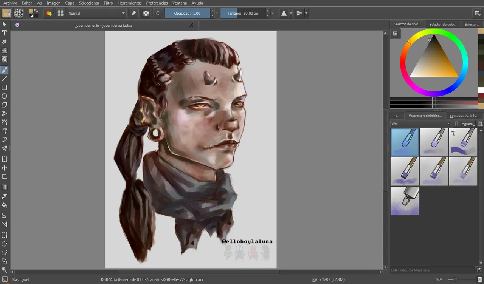Select the Dynamic Brush tool
The width and height of the screenshot is (484, 284).
(x=5, y=140)
